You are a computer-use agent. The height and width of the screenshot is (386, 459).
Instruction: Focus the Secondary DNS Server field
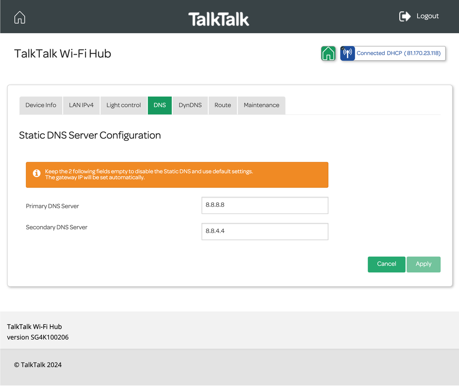265,232
